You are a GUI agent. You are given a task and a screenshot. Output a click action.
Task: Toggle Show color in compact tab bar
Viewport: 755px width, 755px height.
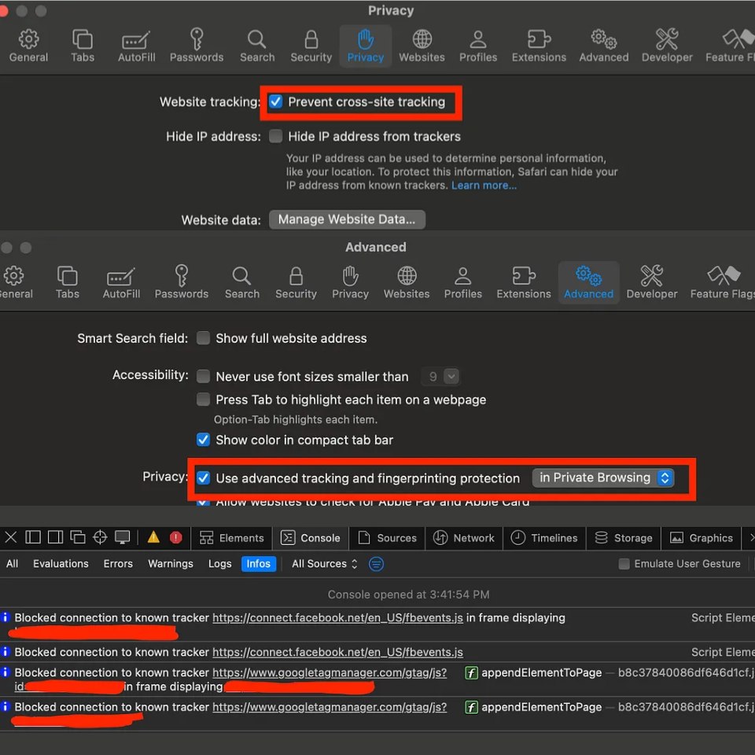coord(203,440)
